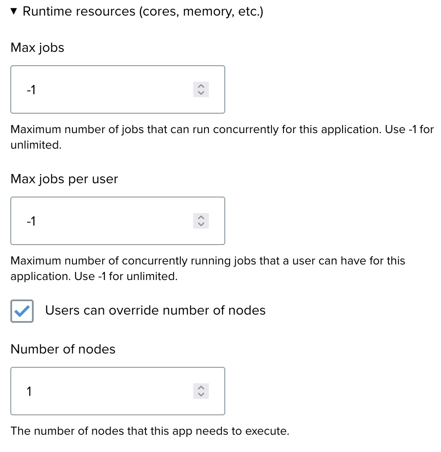Decrease the Number of nodes value
This screenshot has width=441, height=452.
point(201,395)
